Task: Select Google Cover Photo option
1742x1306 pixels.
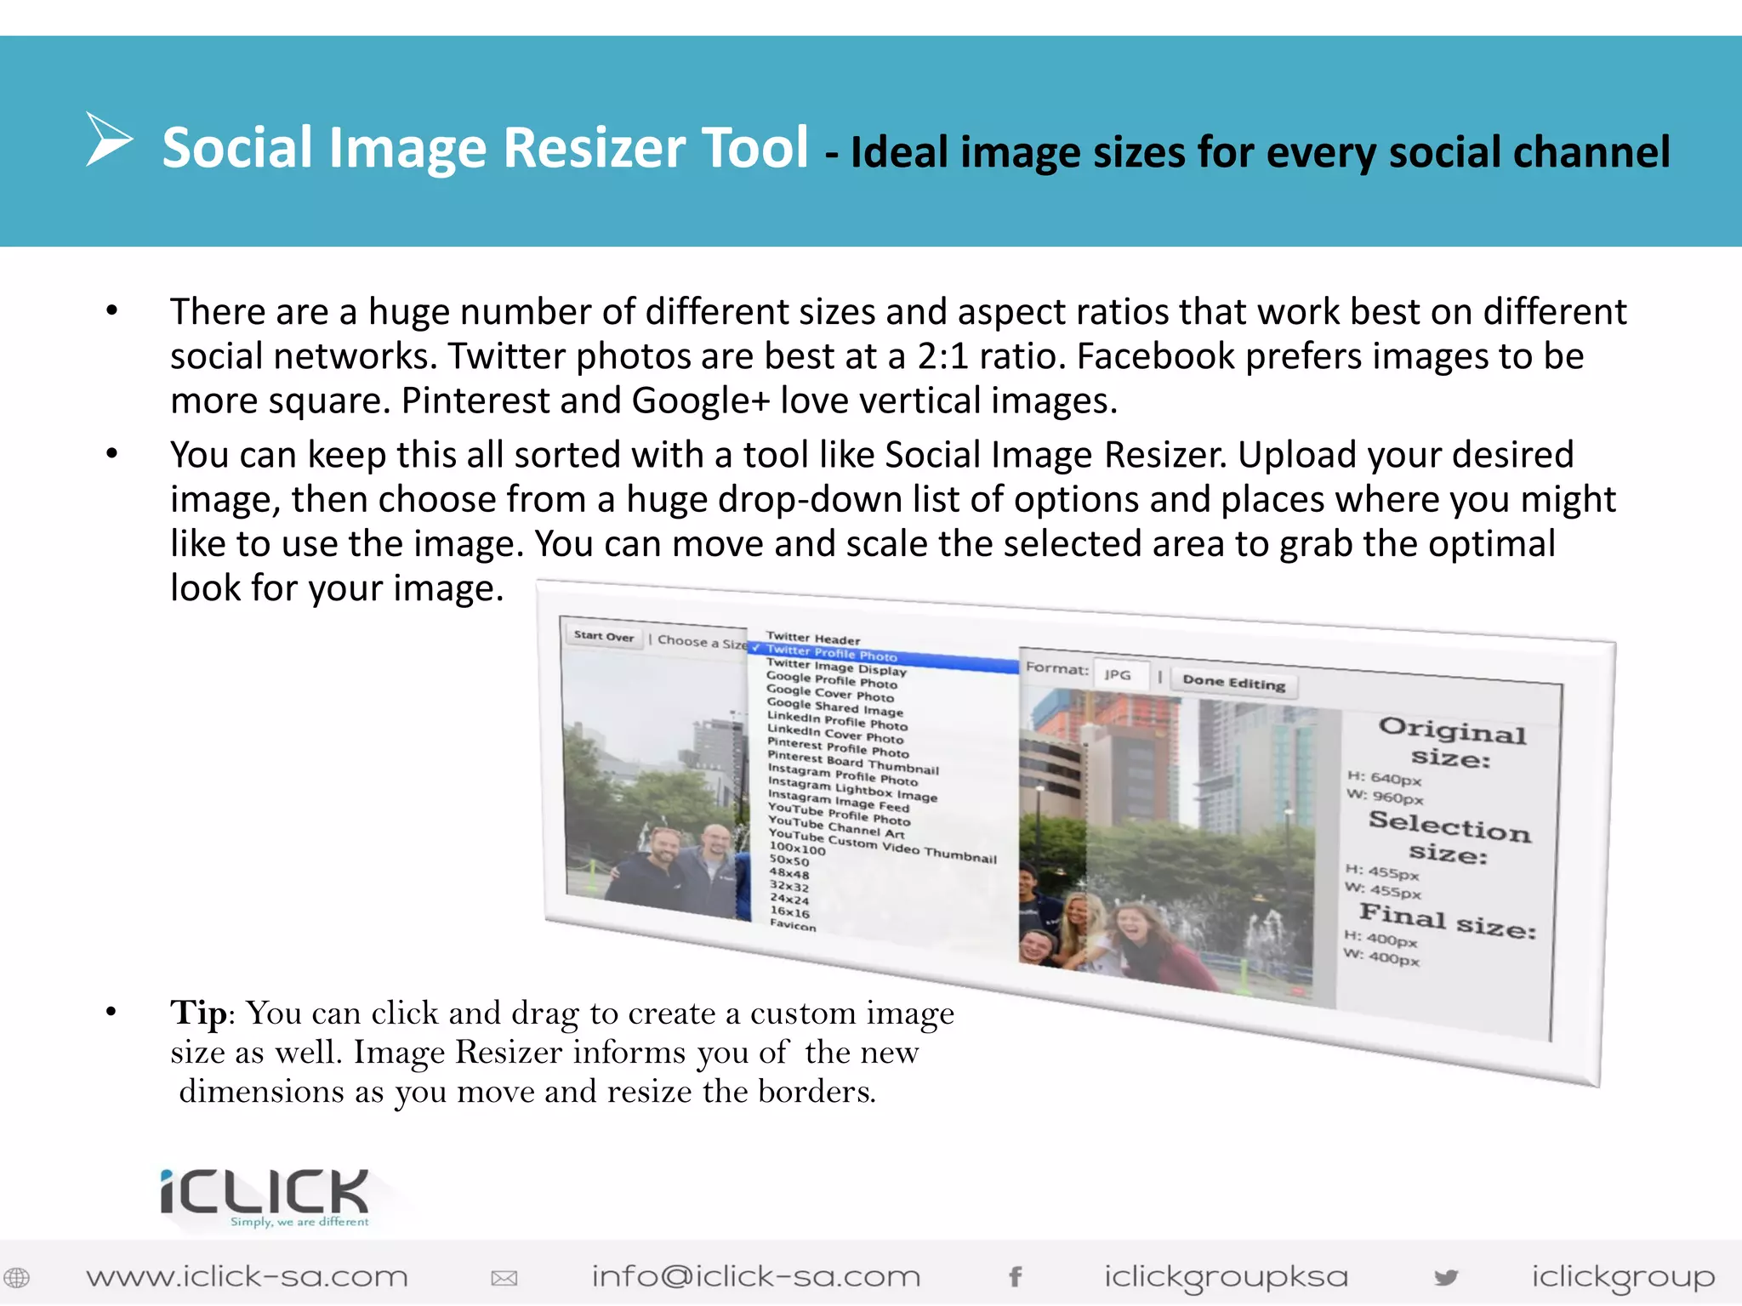Action: (x=830, y=693)
